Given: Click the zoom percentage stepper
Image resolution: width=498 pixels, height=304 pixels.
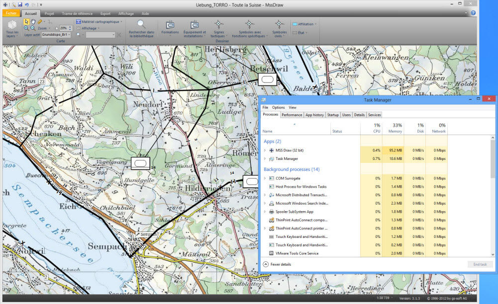Looking at the screenshot, I should coord(70,28).
